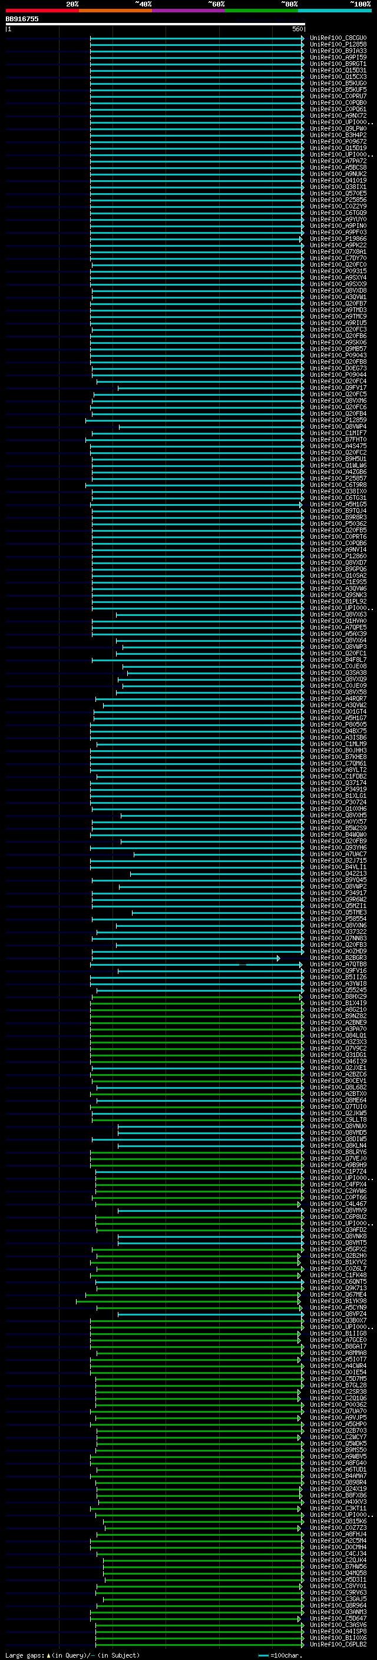
Task: Click the purple ~60% identity legend bar
Action: (x=189, y=11)
